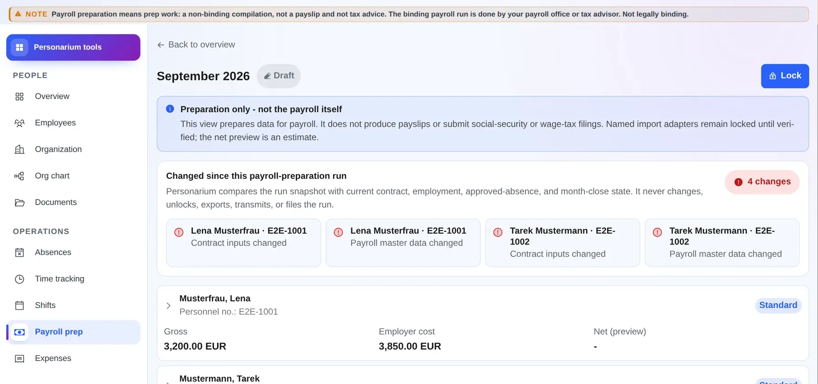This screenshot has width=818, height=384.
Task: Open Personarium tools button
Action: (x=73, y=47)
